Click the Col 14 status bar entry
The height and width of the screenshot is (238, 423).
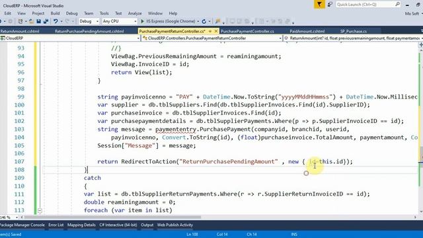click(222, 234)
